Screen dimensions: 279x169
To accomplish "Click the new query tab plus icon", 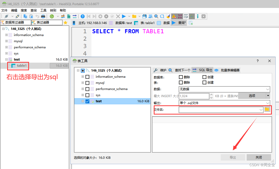I will pyautogui.click(x=191, y=23).
